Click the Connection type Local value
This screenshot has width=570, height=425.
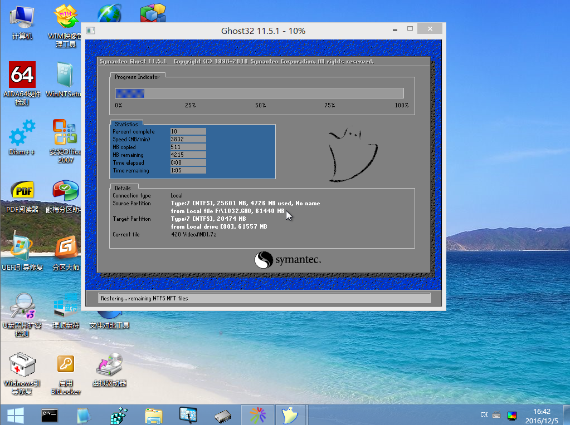tap(177, 196)
